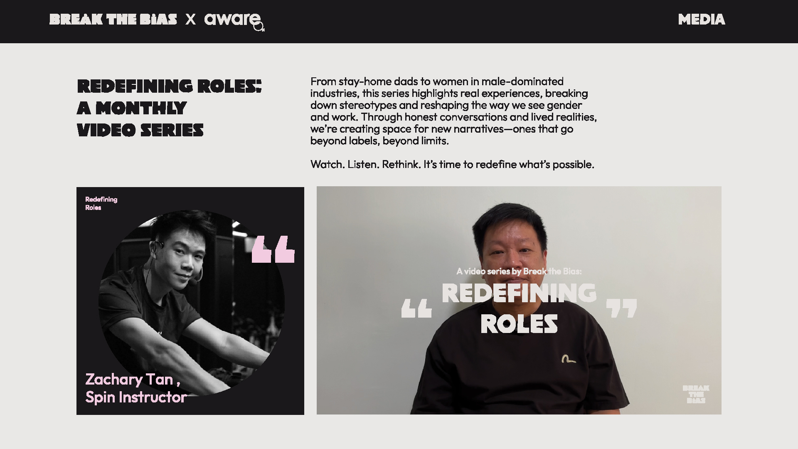Image resolution: width=798 pixels, height=449 pixels.
Task: Click the REDEFINING ROLES video title overlay
Action: (x=519, y=308)
